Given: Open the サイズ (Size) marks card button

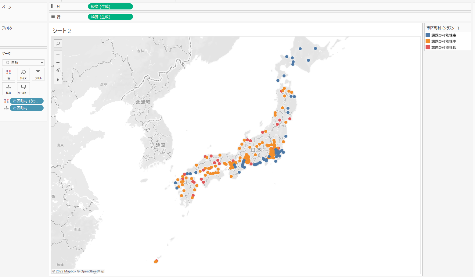Looking at the screenshot, I should tap(23, 74).
